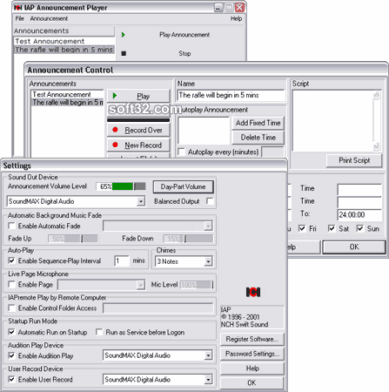Image resolution: width=389 pixels, height=392 pixels.
Task: Close the IAP Announcement Player window
Action: click(239, 8)
